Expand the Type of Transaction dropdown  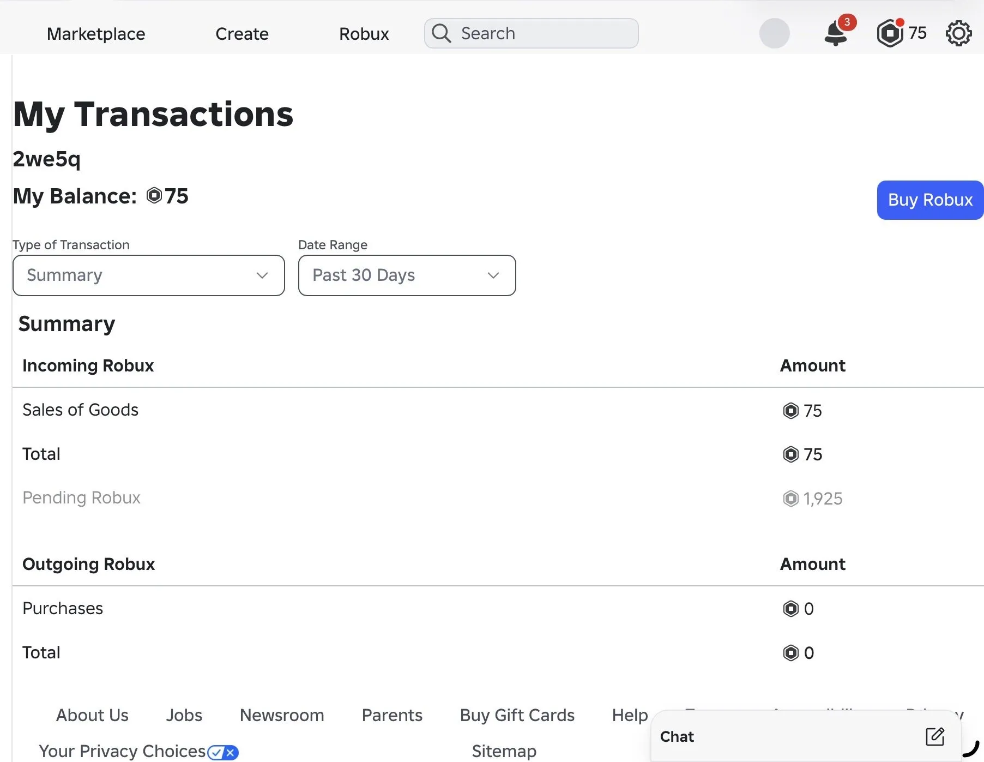click(149, 275)
